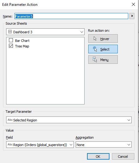Open the Dashboard 3 source sheet dropdown
The width and height of the screenshot is (139, 163).
(45, 32)
